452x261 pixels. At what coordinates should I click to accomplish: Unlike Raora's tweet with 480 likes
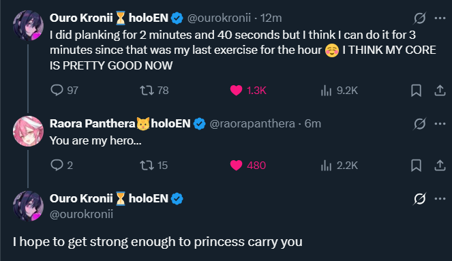click(236, 166)
